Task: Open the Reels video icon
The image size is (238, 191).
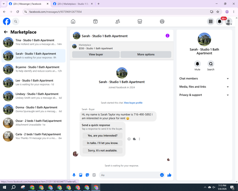Action: pyautogui.click(x=95, y=21)
